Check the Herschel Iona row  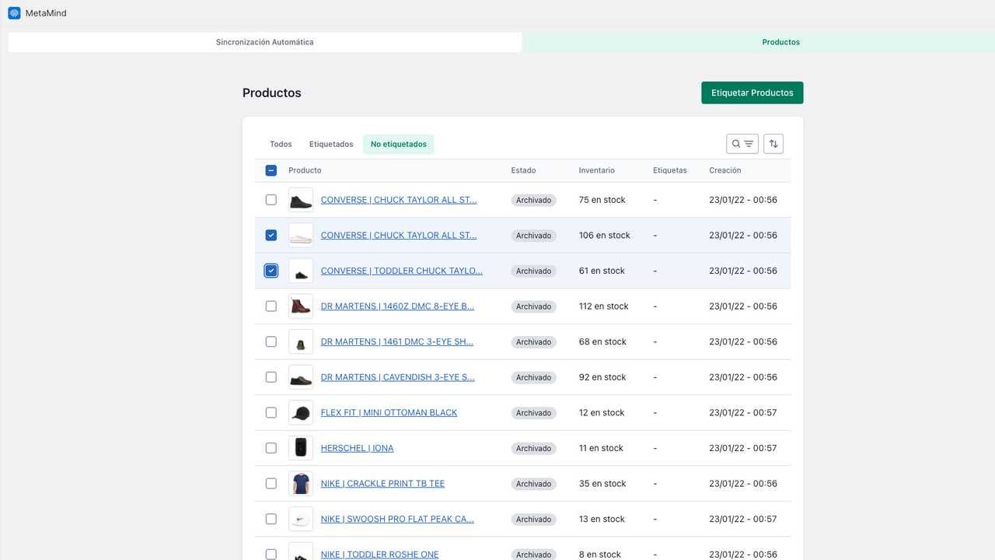click(271, 448)
